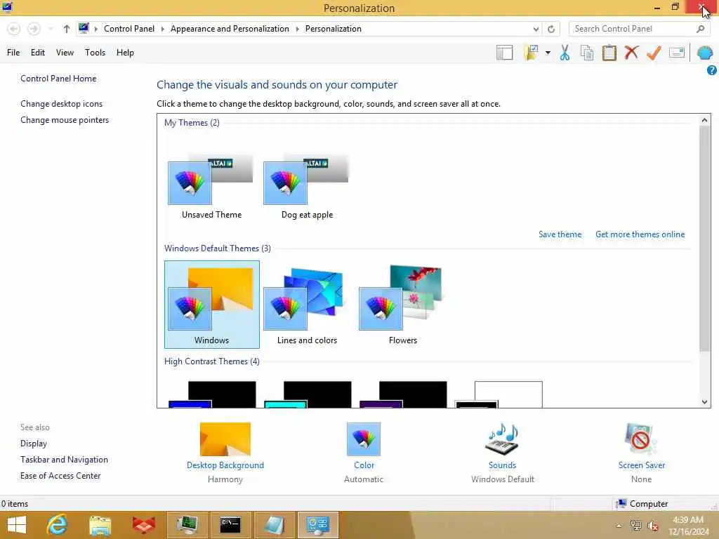This screenshot has width=719, height=539.
Task: Select the white high contrast theme thumbnail
Action: pos(499,394)
